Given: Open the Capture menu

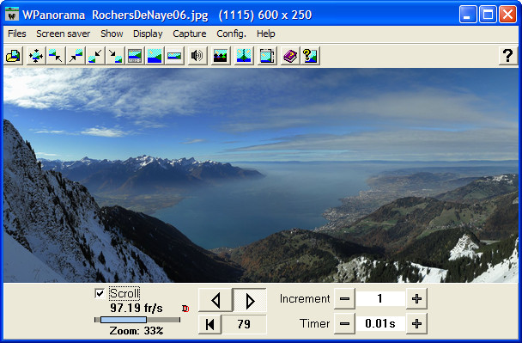Looking at the screenshot, I should (x=190, y=34).
